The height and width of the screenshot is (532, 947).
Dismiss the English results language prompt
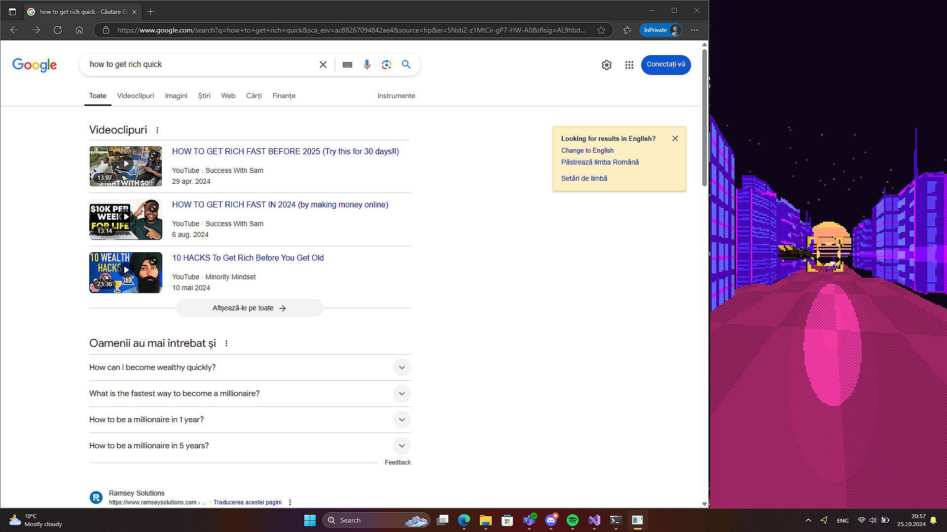pyautogui.click(x=675, y=138)
